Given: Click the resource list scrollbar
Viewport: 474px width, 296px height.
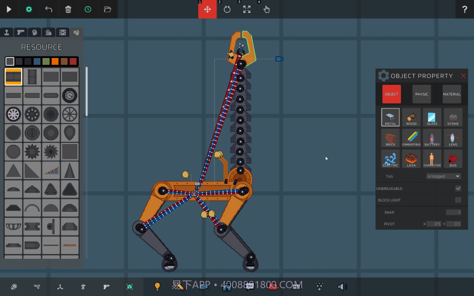Looking at the screenshot, I should click(x=87, y=91).
